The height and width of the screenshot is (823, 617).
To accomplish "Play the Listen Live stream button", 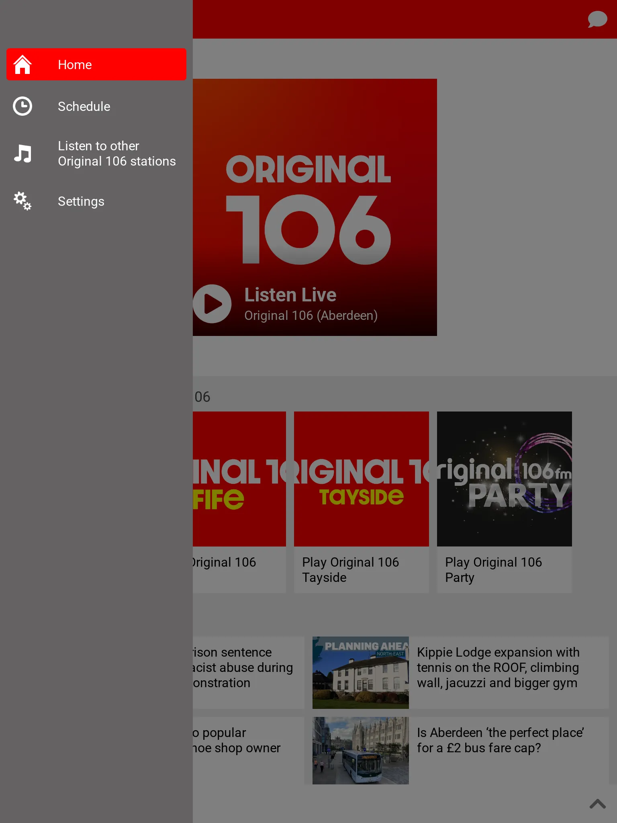I will click(x=212, y=304).
